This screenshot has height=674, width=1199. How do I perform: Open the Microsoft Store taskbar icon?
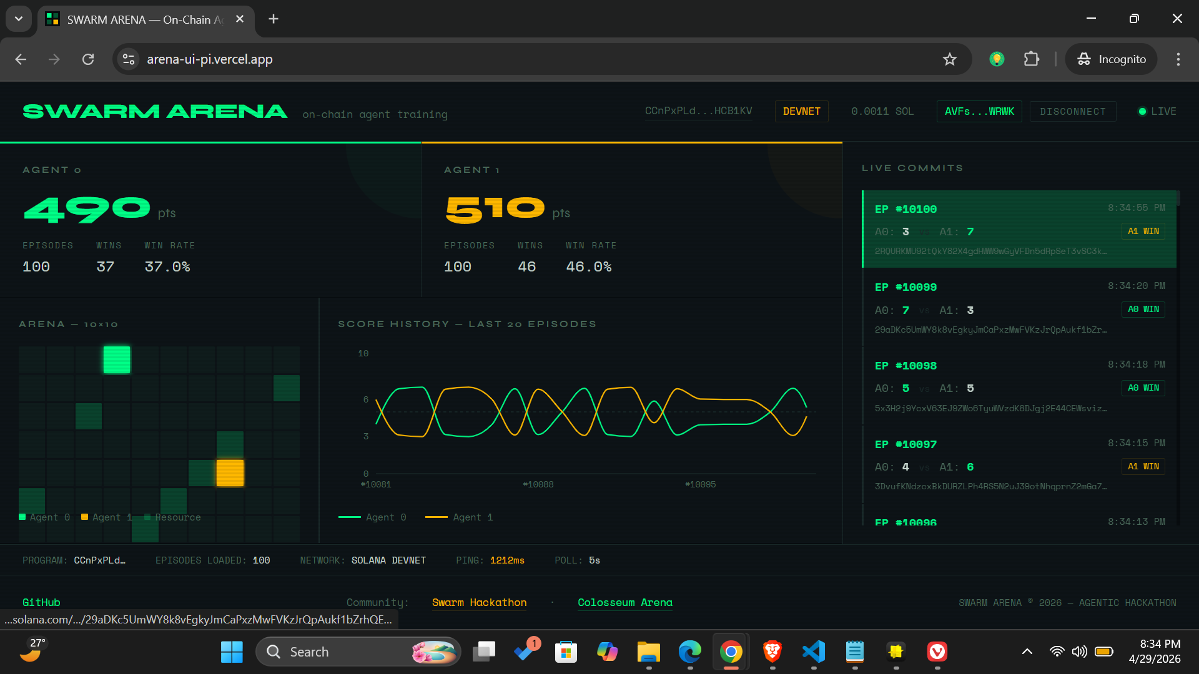pyautogui.click(x=566, y=652)
